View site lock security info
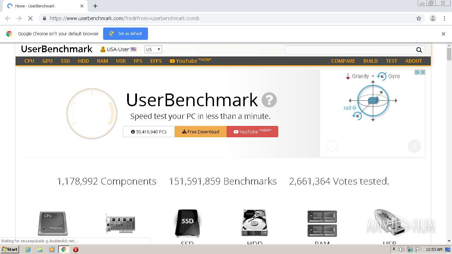Screen dimensions: 452x254 tap(44, 18)
